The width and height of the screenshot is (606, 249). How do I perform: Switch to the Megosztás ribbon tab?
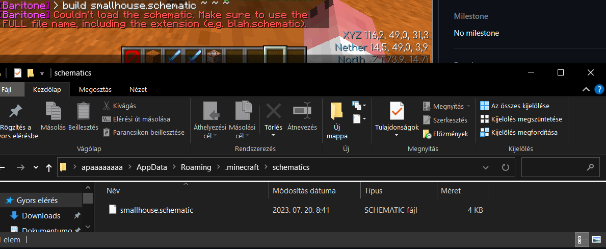pyautogui.click(x=95, y=89)
